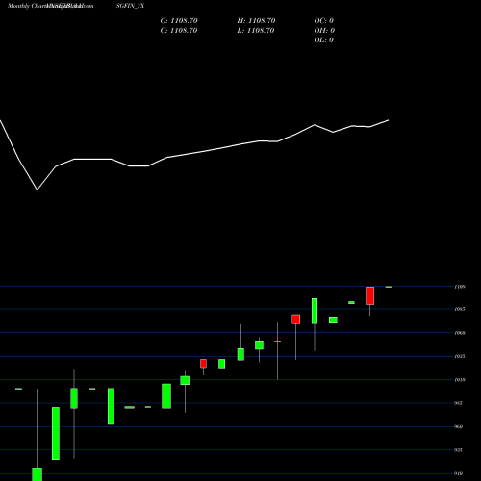This screenshot has width=481, height=481.
Task: Click the 960 price axis label
Action: 459,426
